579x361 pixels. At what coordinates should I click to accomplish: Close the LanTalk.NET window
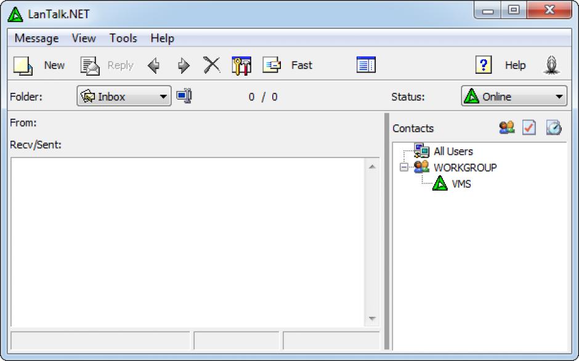549,10
